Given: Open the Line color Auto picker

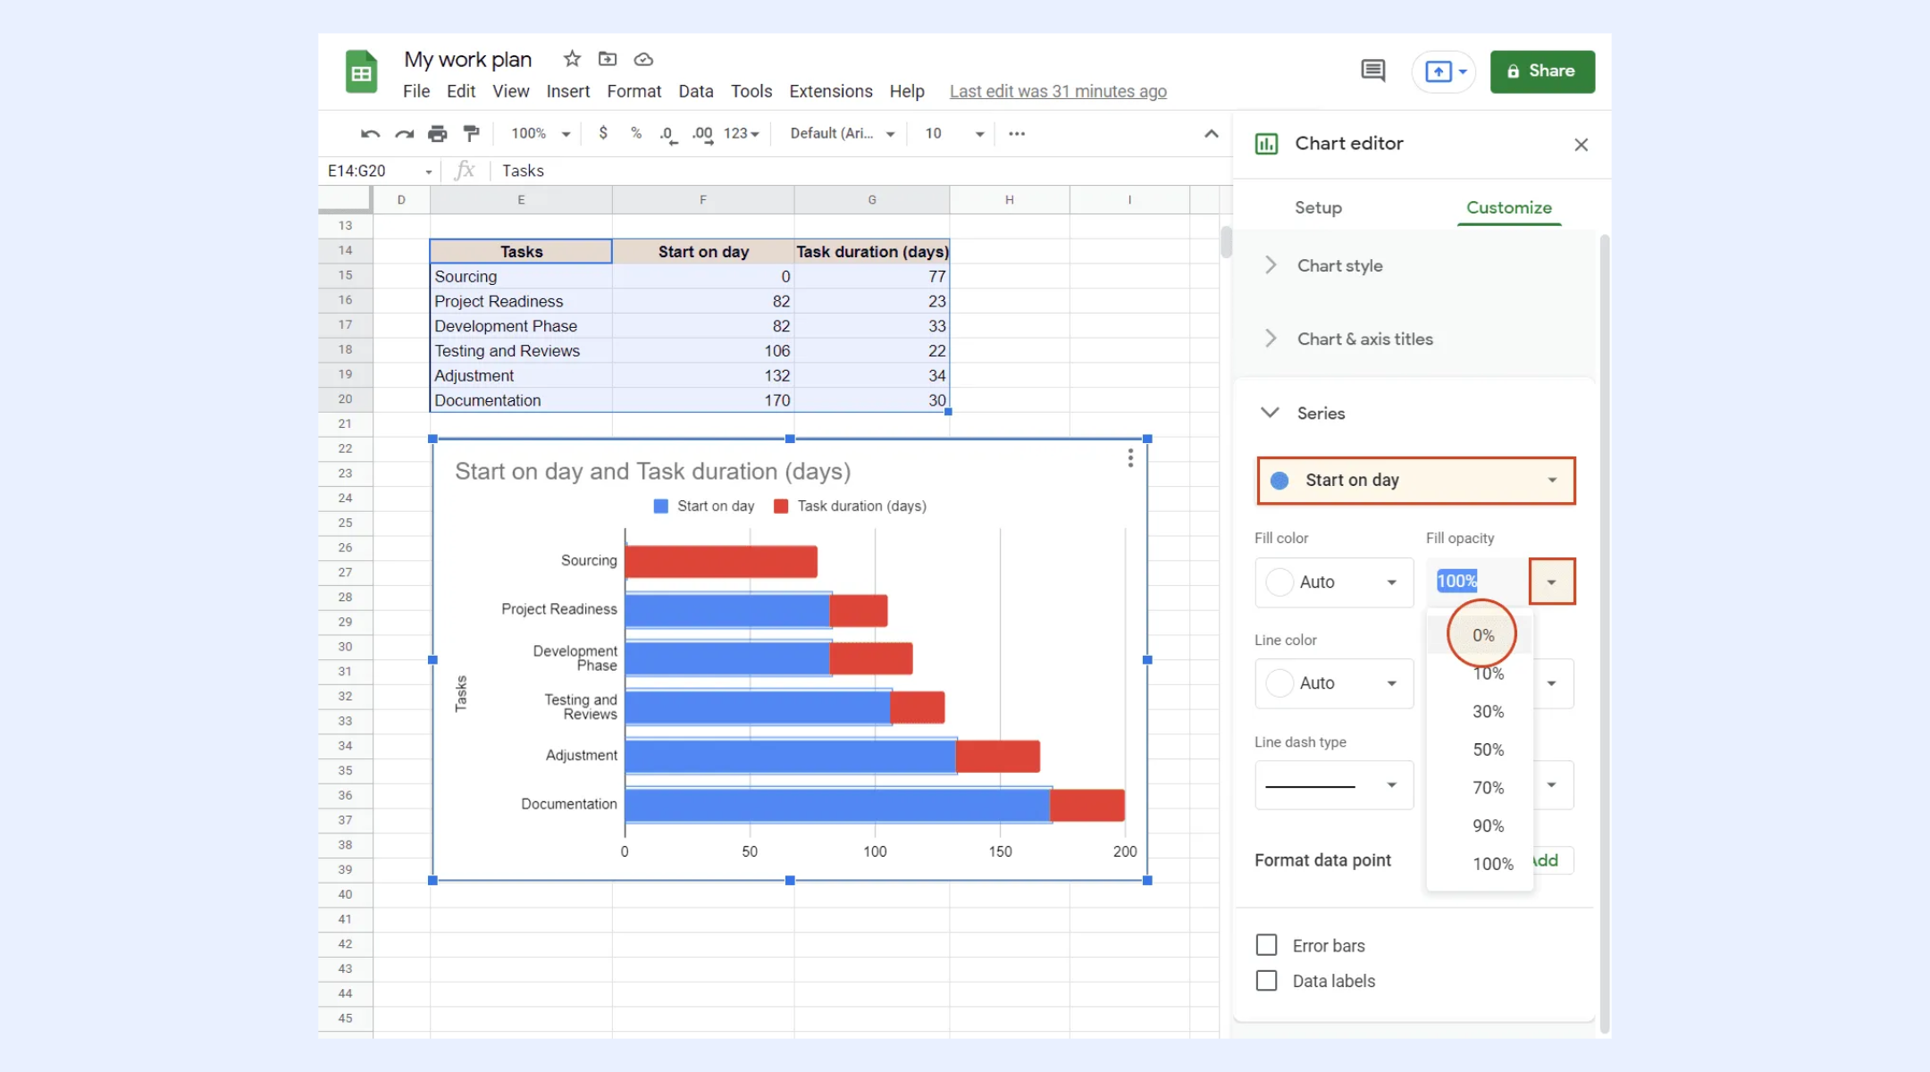Looking at the screenshot, I should pyautogui.click(x=1333, y=683).
